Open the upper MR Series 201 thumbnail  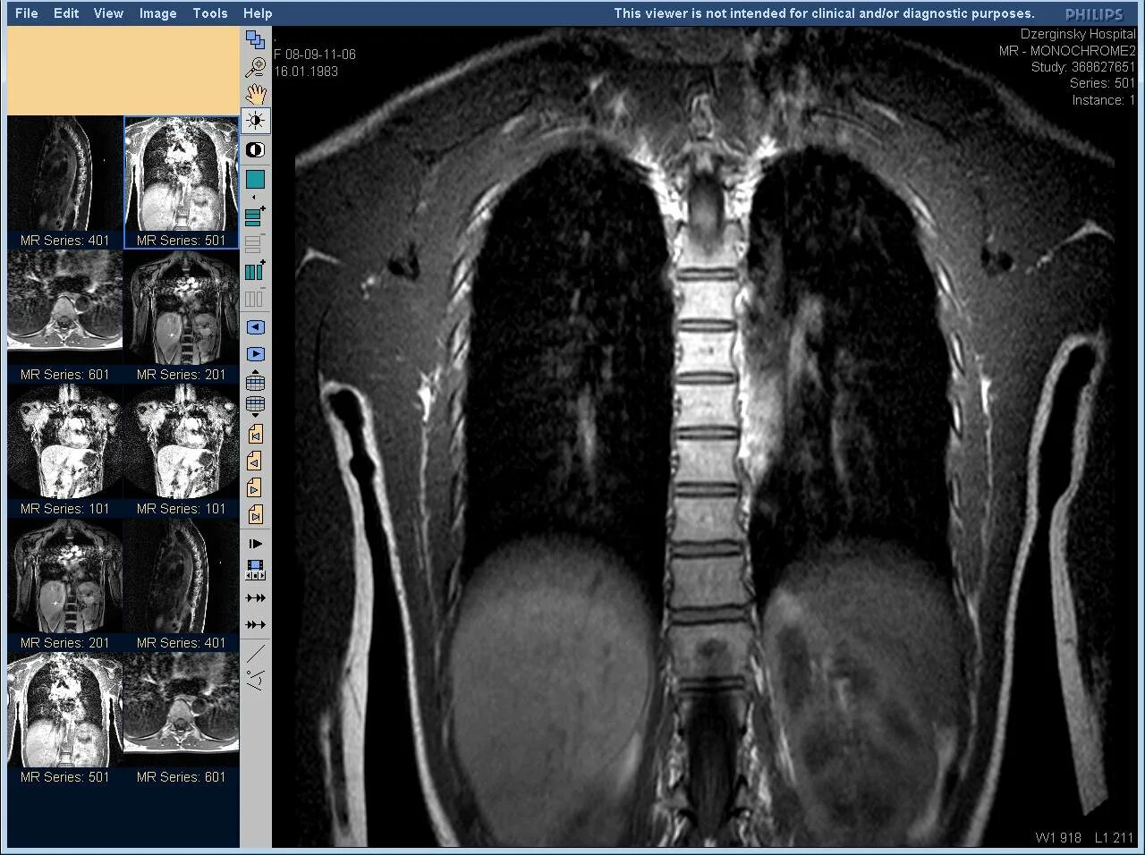182,317
